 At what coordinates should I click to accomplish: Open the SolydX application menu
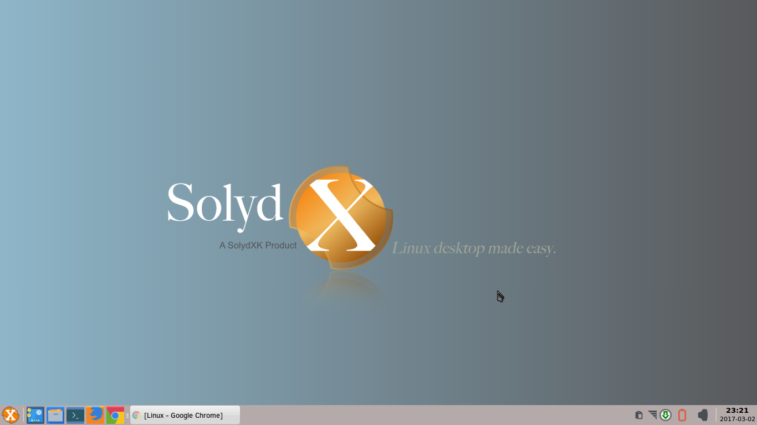10,415
